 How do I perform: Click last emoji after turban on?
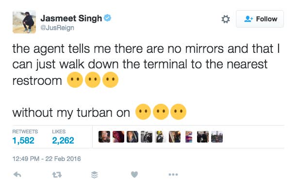point(178,112)
